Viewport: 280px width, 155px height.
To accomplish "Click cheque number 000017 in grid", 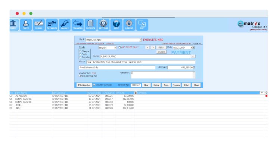I will click(109, 99).
